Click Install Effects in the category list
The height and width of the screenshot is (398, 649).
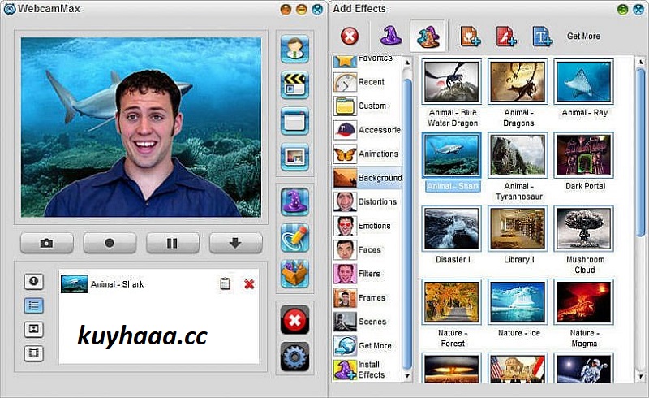[x=367, y=370]
